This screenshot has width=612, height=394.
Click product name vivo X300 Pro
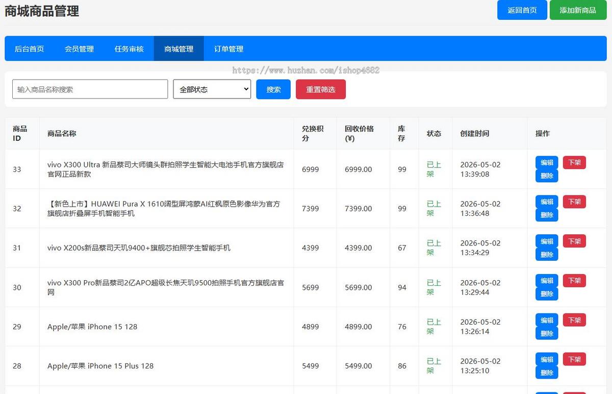pos(166,287)
